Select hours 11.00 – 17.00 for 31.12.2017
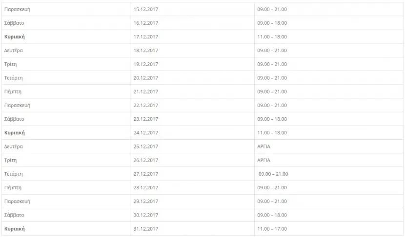Viewport: 405px width, 237px height. [272, 229]
